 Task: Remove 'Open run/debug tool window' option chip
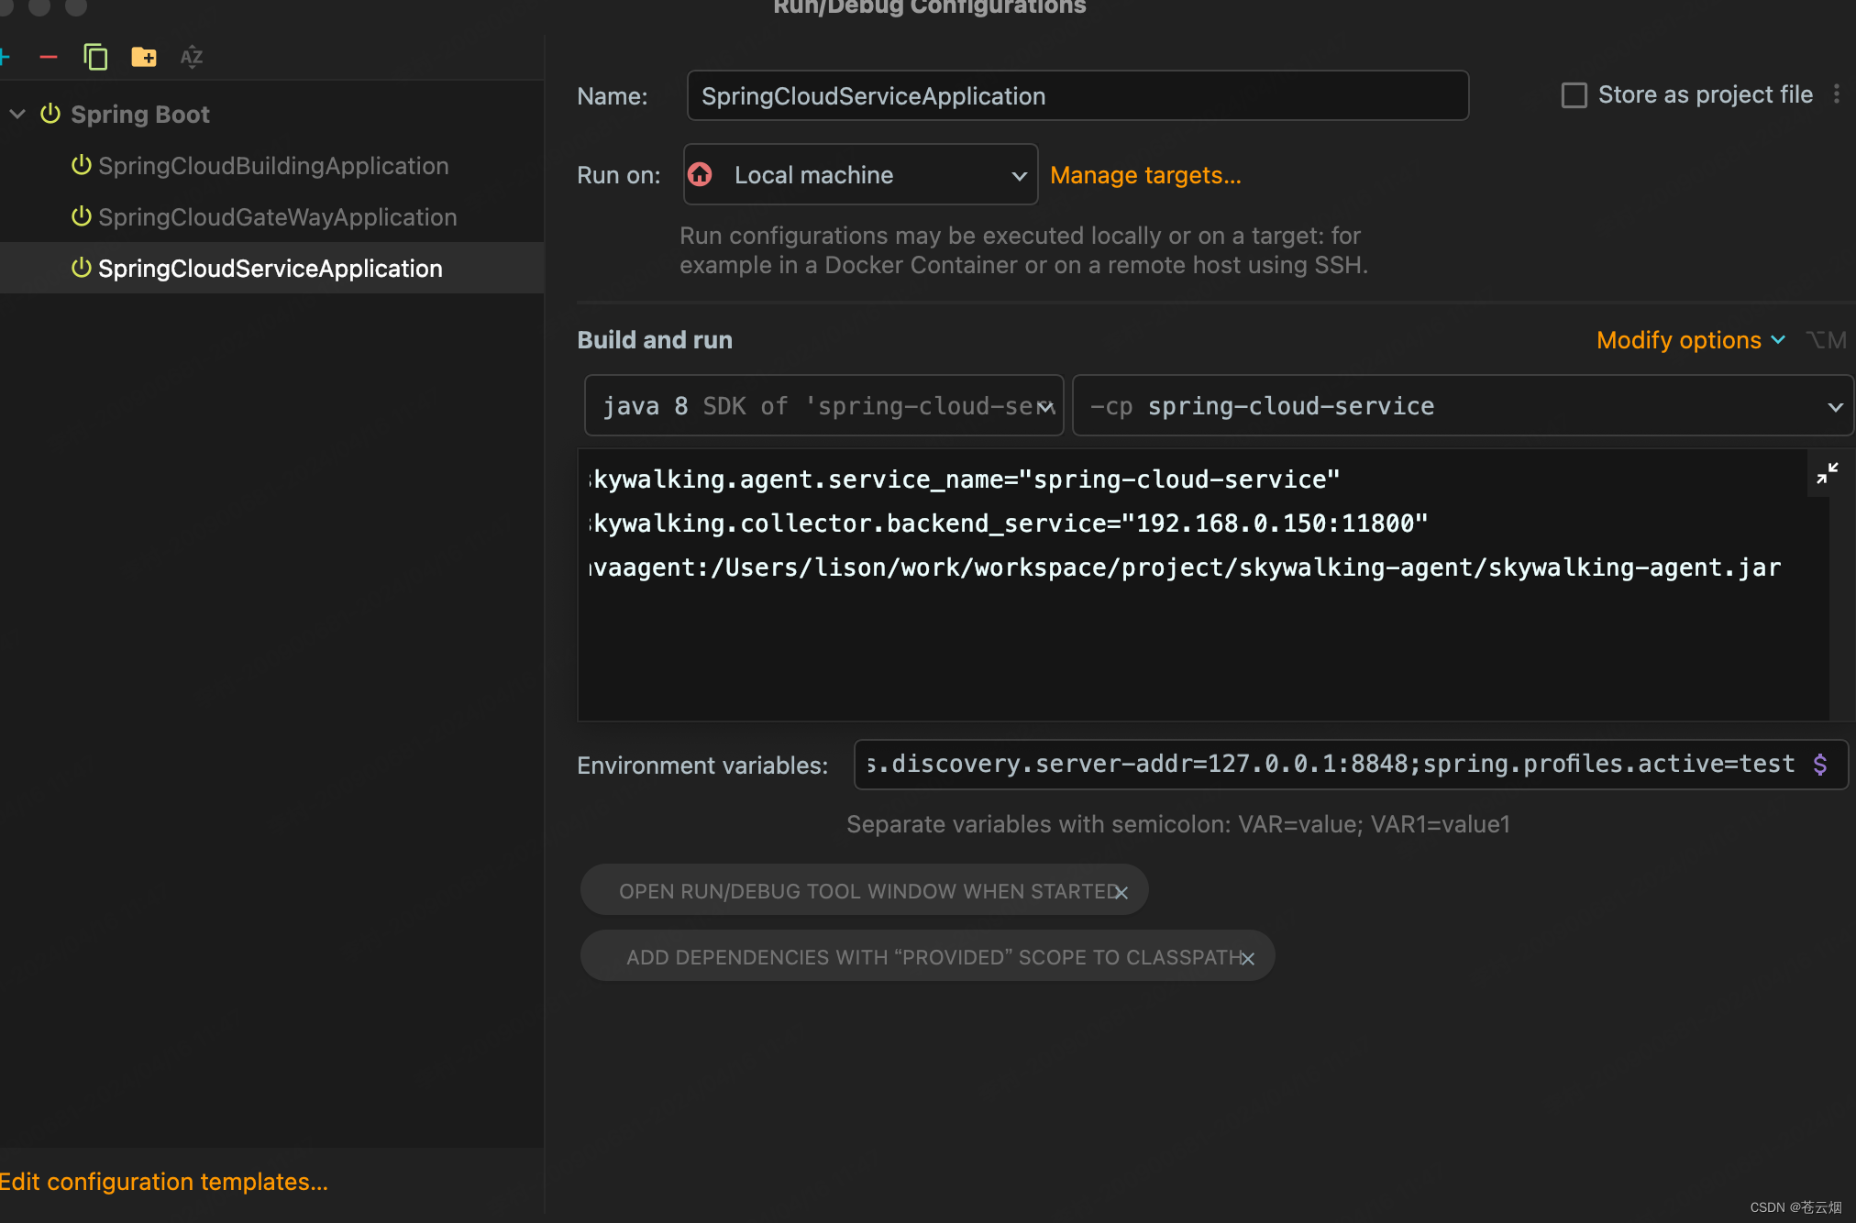[x=1121, y=892]
